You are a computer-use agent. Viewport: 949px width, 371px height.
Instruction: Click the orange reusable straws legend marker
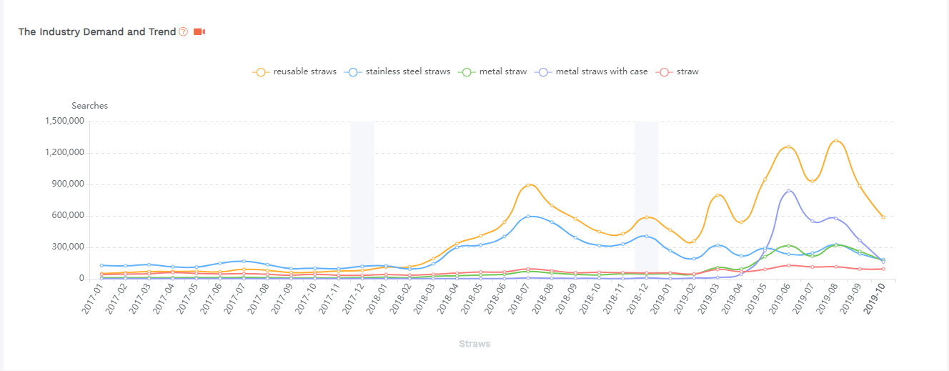click(261, 72)
